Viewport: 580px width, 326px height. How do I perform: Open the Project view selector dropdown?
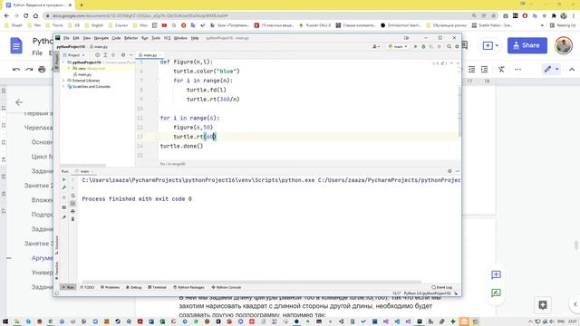[x=76, y=55]
